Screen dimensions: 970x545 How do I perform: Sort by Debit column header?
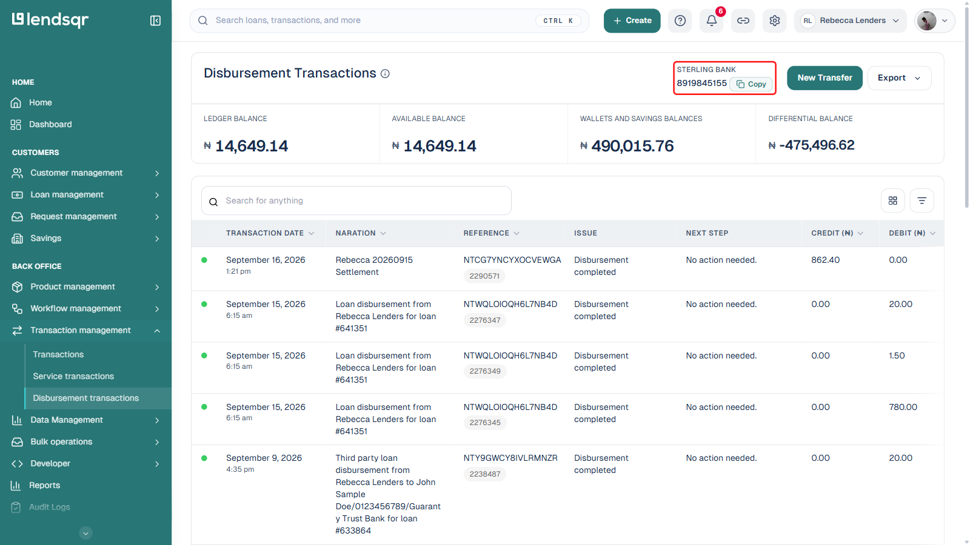click(912, 233)
